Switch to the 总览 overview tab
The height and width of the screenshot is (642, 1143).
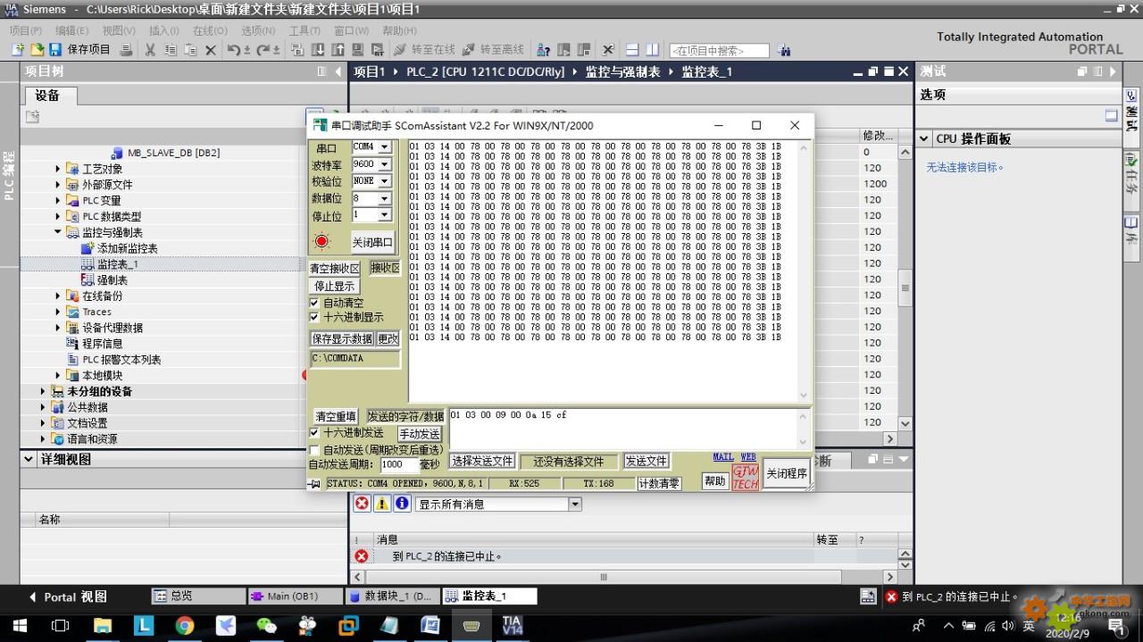click(198, 596)
